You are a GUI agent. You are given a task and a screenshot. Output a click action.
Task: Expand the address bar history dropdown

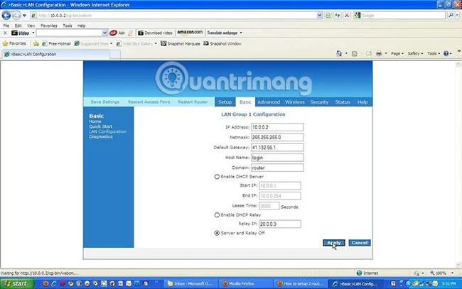tap(319, 16)
